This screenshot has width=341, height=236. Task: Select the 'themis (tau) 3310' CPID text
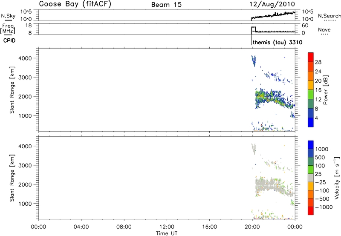point(277,42)
